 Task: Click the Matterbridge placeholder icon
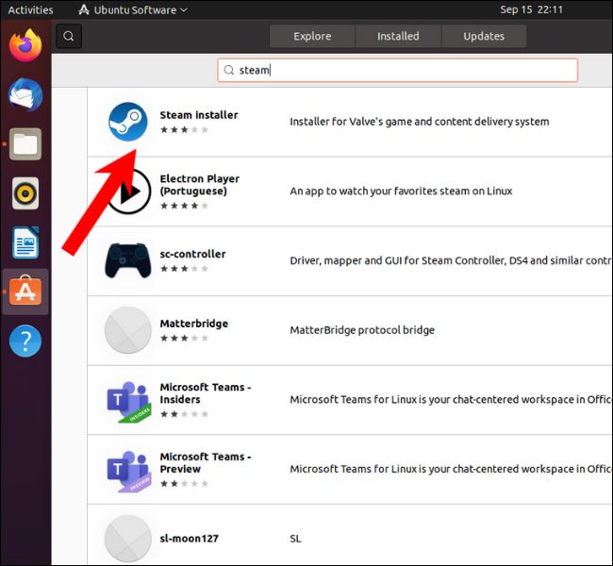[x=126, y=330]
